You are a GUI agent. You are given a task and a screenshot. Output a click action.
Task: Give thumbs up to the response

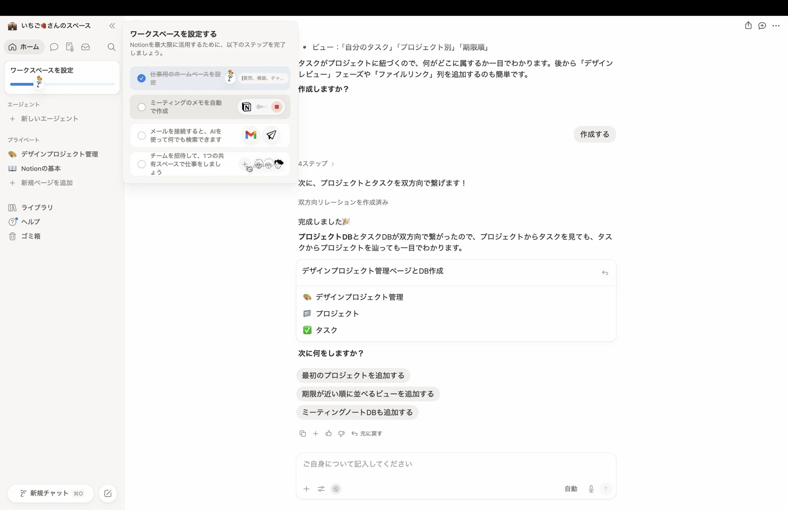pos(328,433)
